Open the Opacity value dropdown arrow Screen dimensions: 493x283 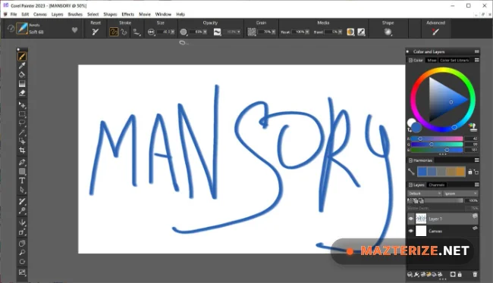205,32
